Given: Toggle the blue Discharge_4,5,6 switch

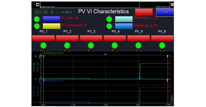Looking at the screenshot, I should coord(124,26).
